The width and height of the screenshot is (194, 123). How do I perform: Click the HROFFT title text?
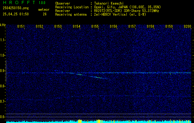[x=19, y=2]
